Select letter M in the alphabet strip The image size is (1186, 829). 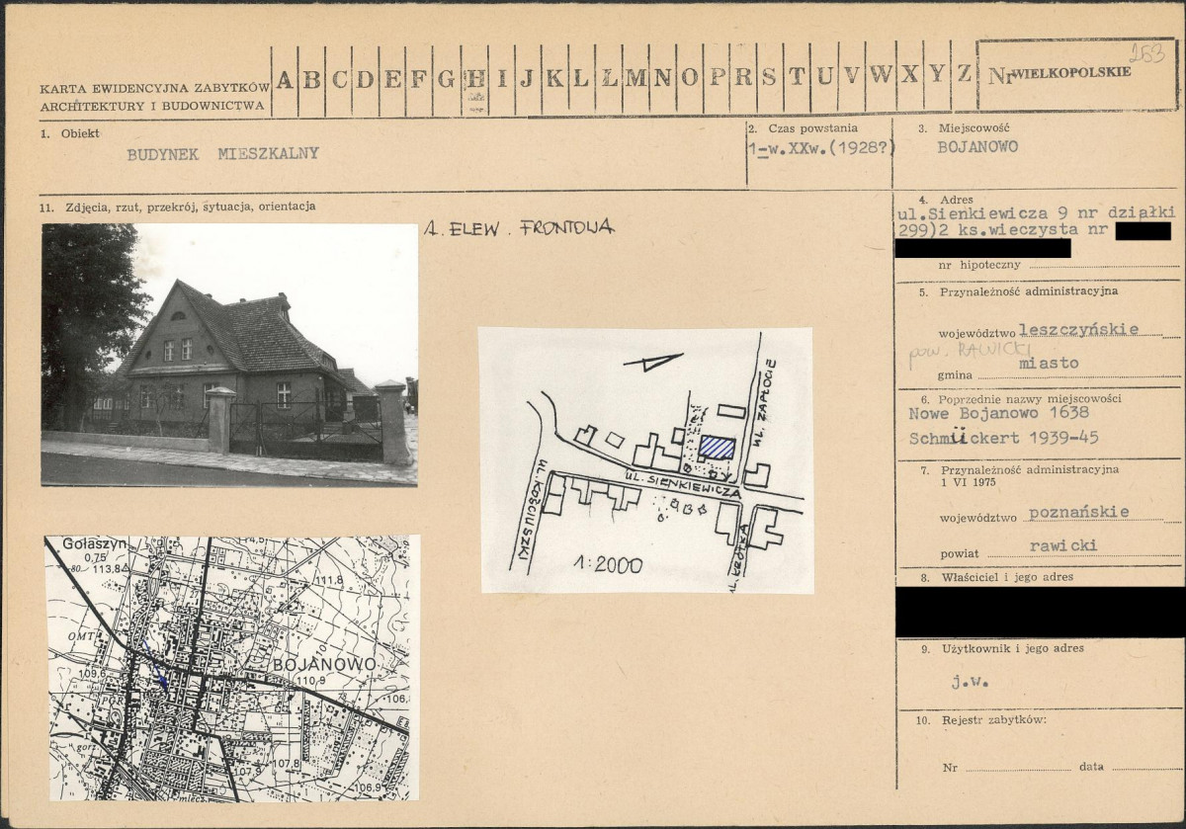pos(635,79)
